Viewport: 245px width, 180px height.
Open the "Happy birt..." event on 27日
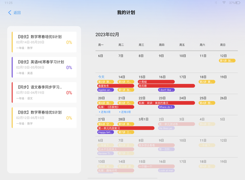point(105,132)
